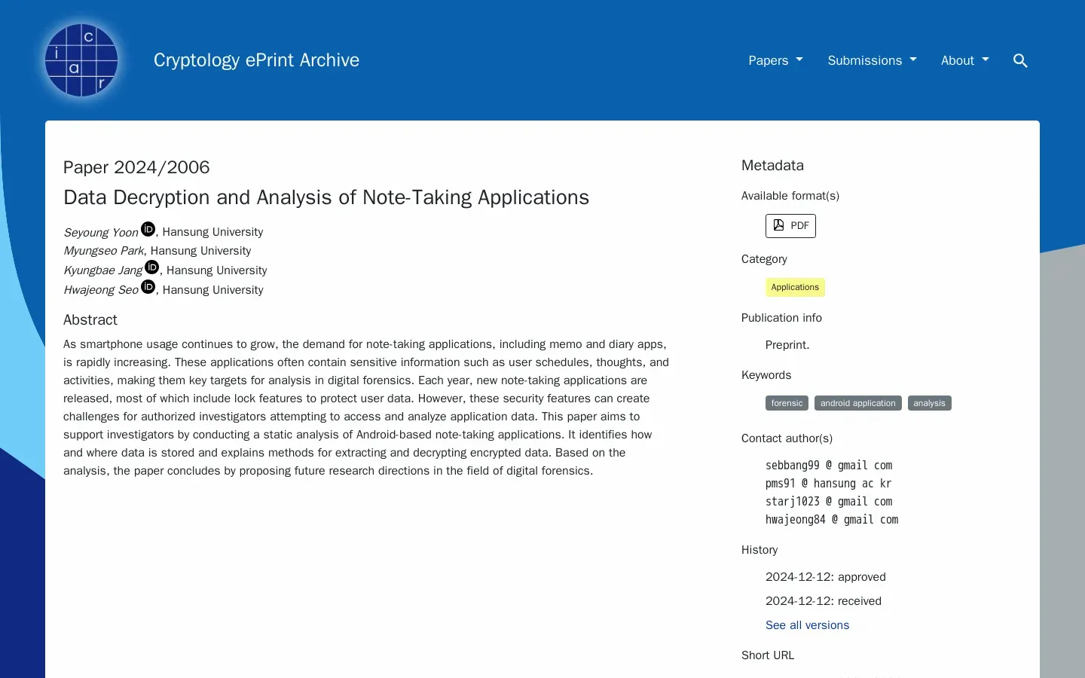Click the IACR logo icon
The width and height of the screenshot is (1085, 678).
pyautogui.click(x=81, y=60)
